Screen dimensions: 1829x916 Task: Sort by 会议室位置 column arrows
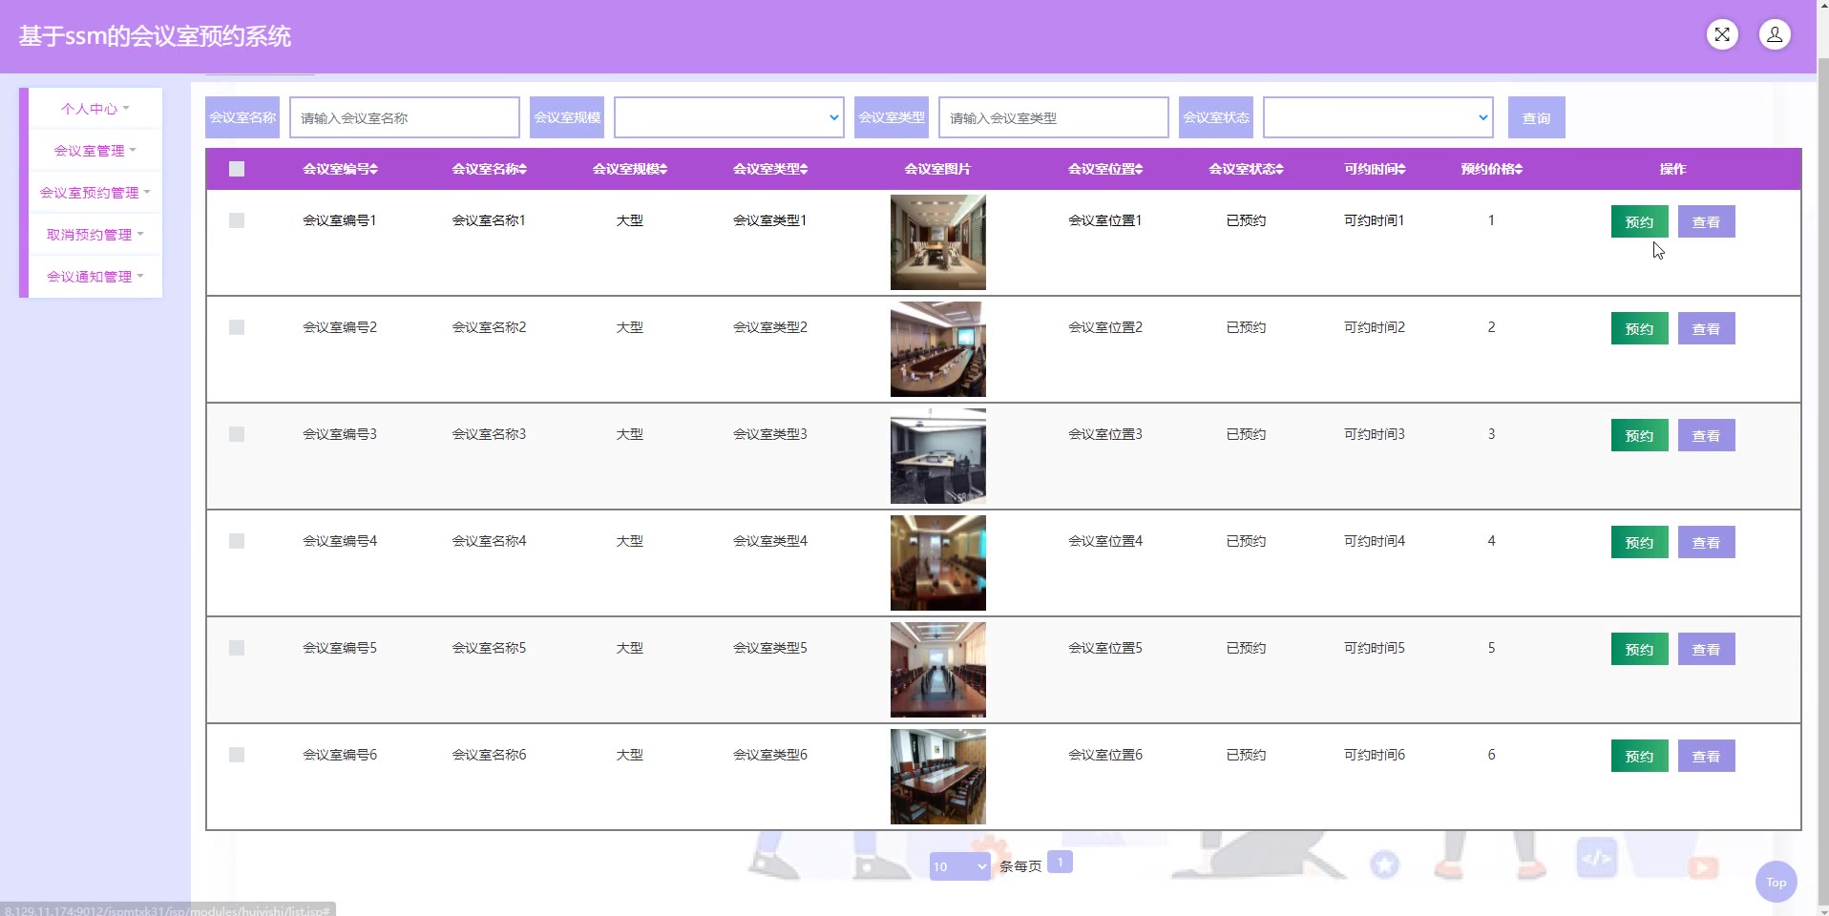coord(1139,170)
